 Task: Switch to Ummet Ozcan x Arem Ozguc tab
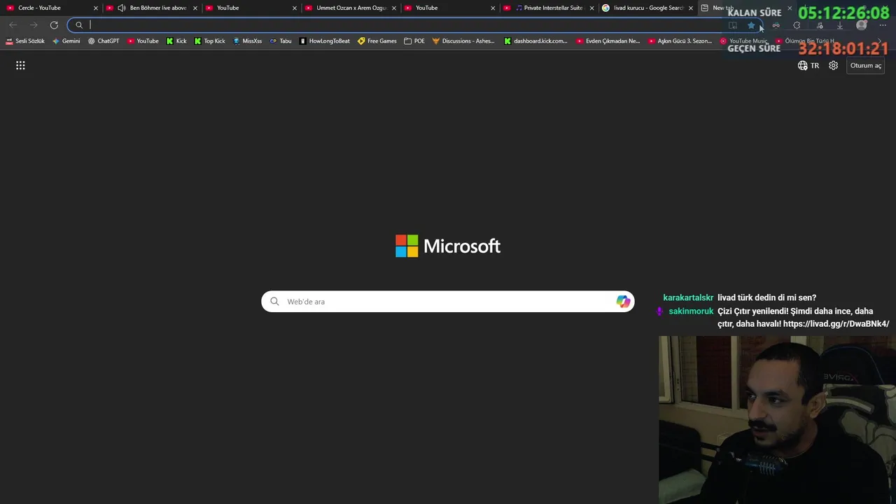pos(350,8)
